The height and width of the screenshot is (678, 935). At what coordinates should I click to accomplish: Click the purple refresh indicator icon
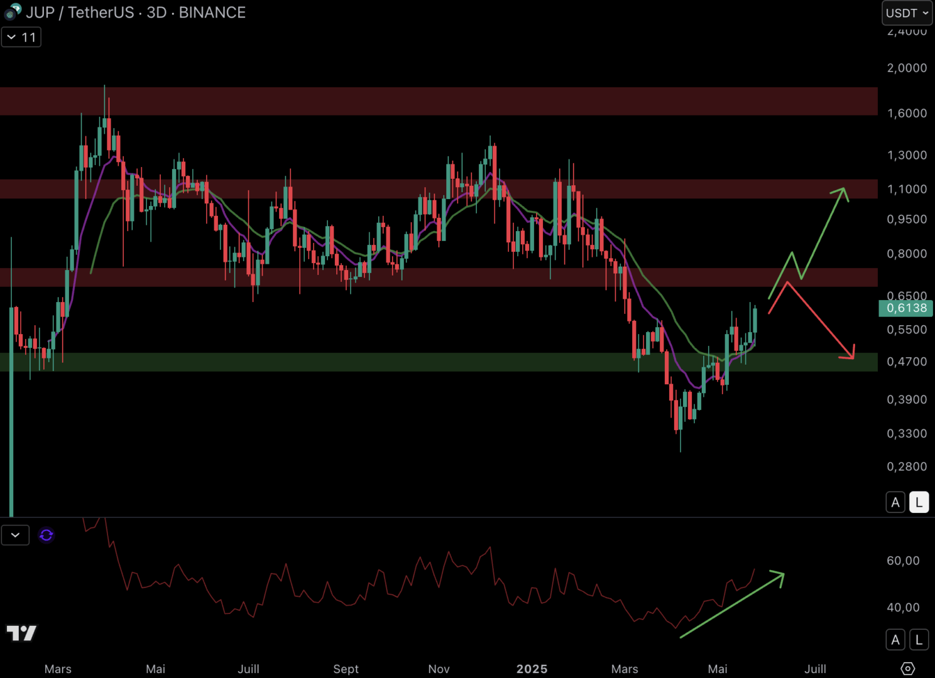pyautogui.click(x=46, y=535)
